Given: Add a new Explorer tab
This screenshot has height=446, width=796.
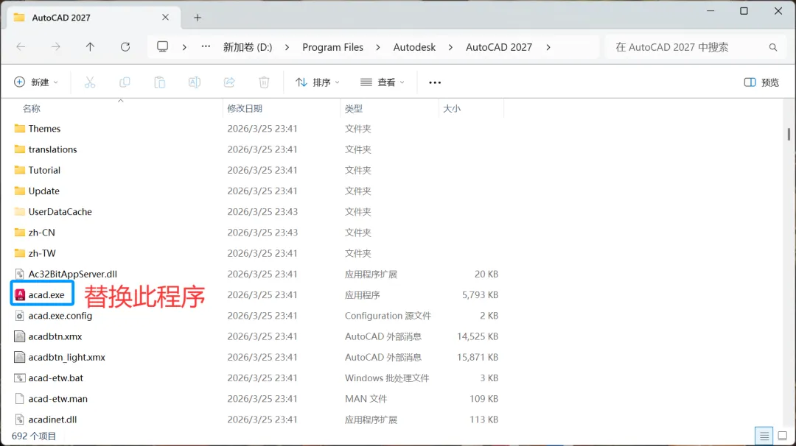Looking at the screenshot, I should click(x=198, y=18).
